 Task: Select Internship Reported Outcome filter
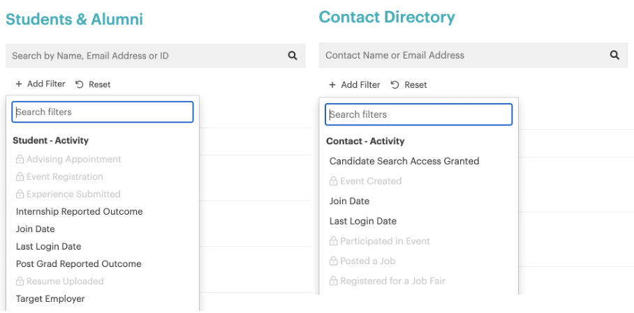79,211
